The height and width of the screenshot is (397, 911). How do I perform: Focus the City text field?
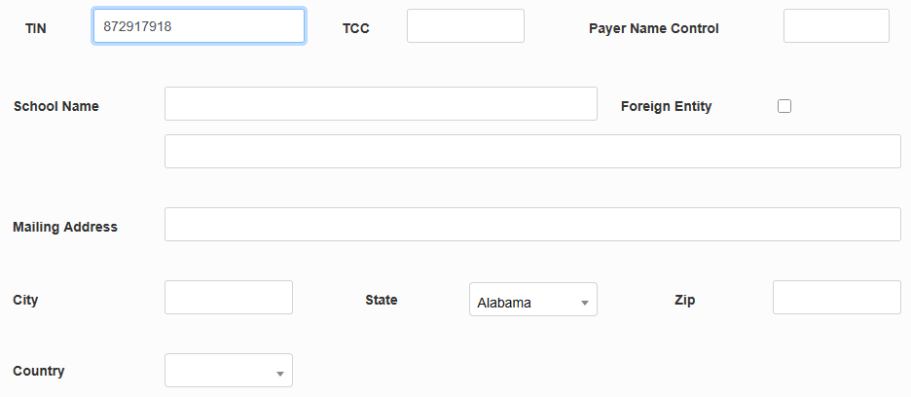(229, 298)
